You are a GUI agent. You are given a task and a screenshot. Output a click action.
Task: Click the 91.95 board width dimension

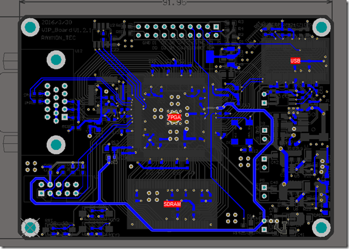(x=174, y=3)
